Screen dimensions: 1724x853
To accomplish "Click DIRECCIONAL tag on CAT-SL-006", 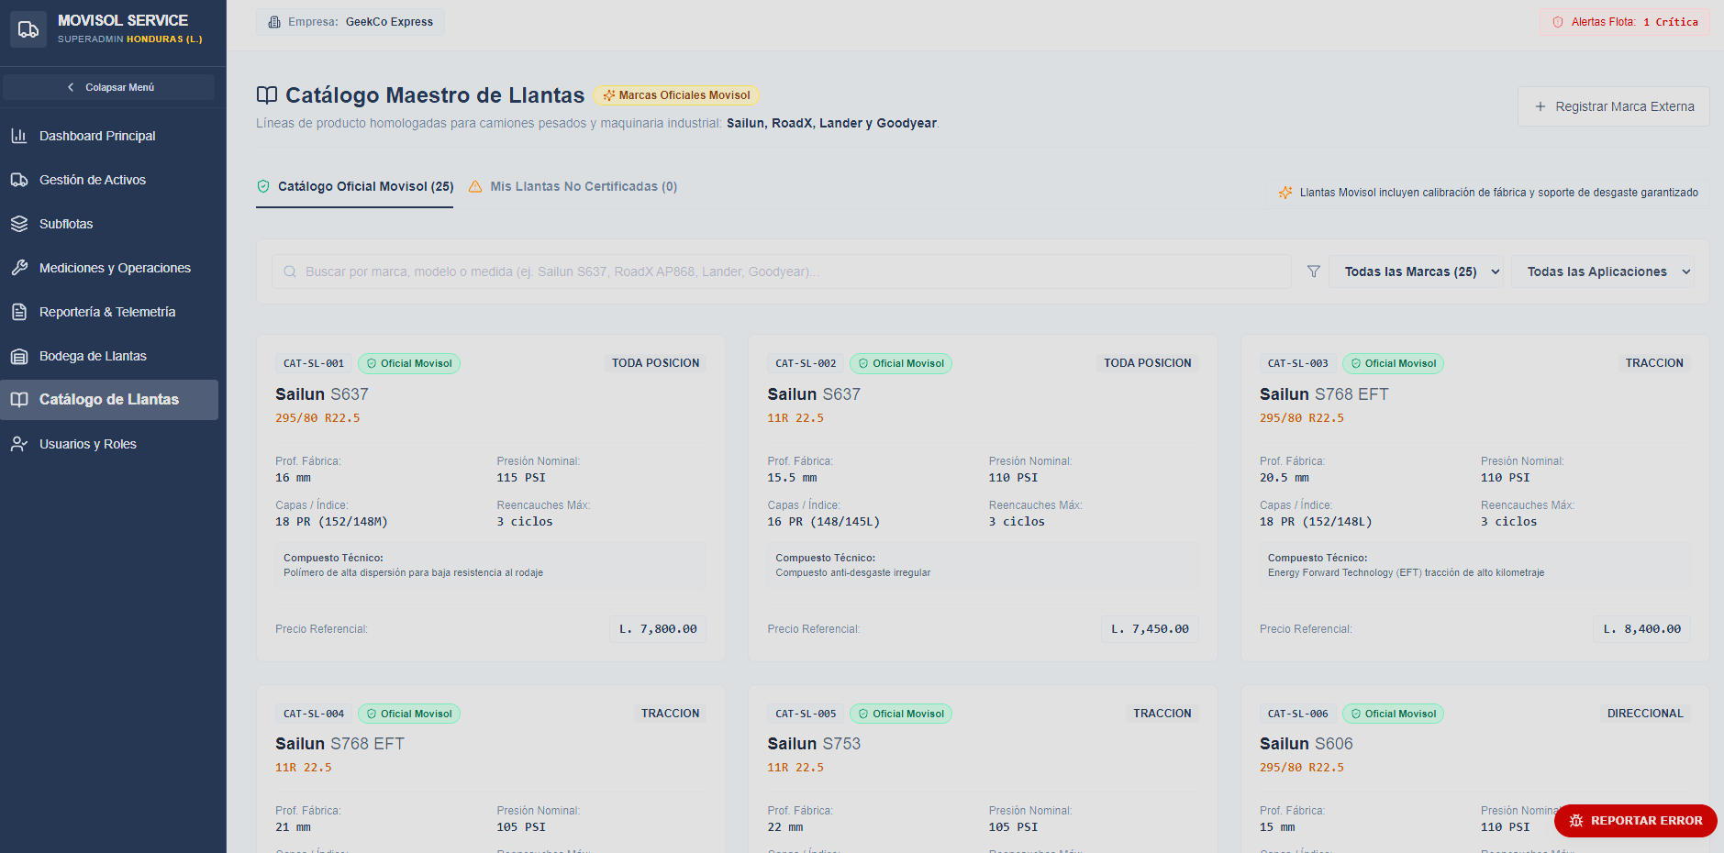I will click(1645, 714).
